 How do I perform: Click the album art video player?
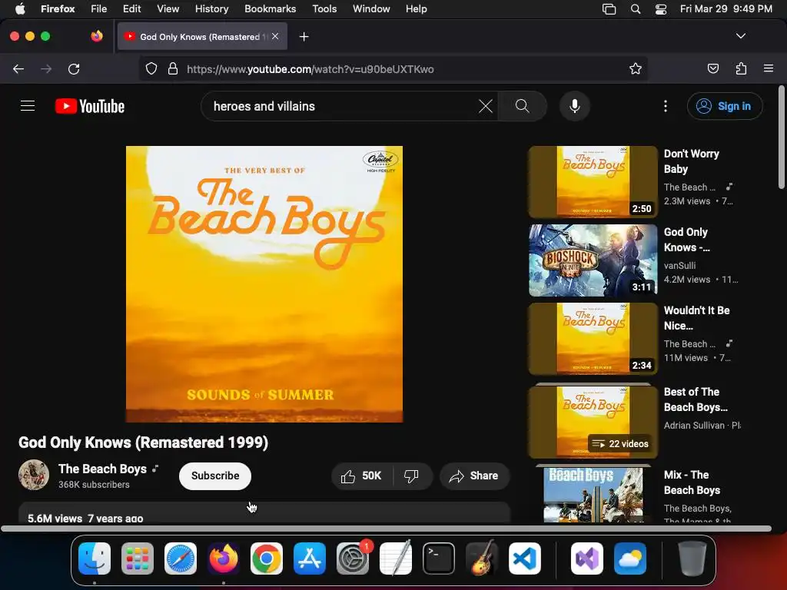point(264,284)
